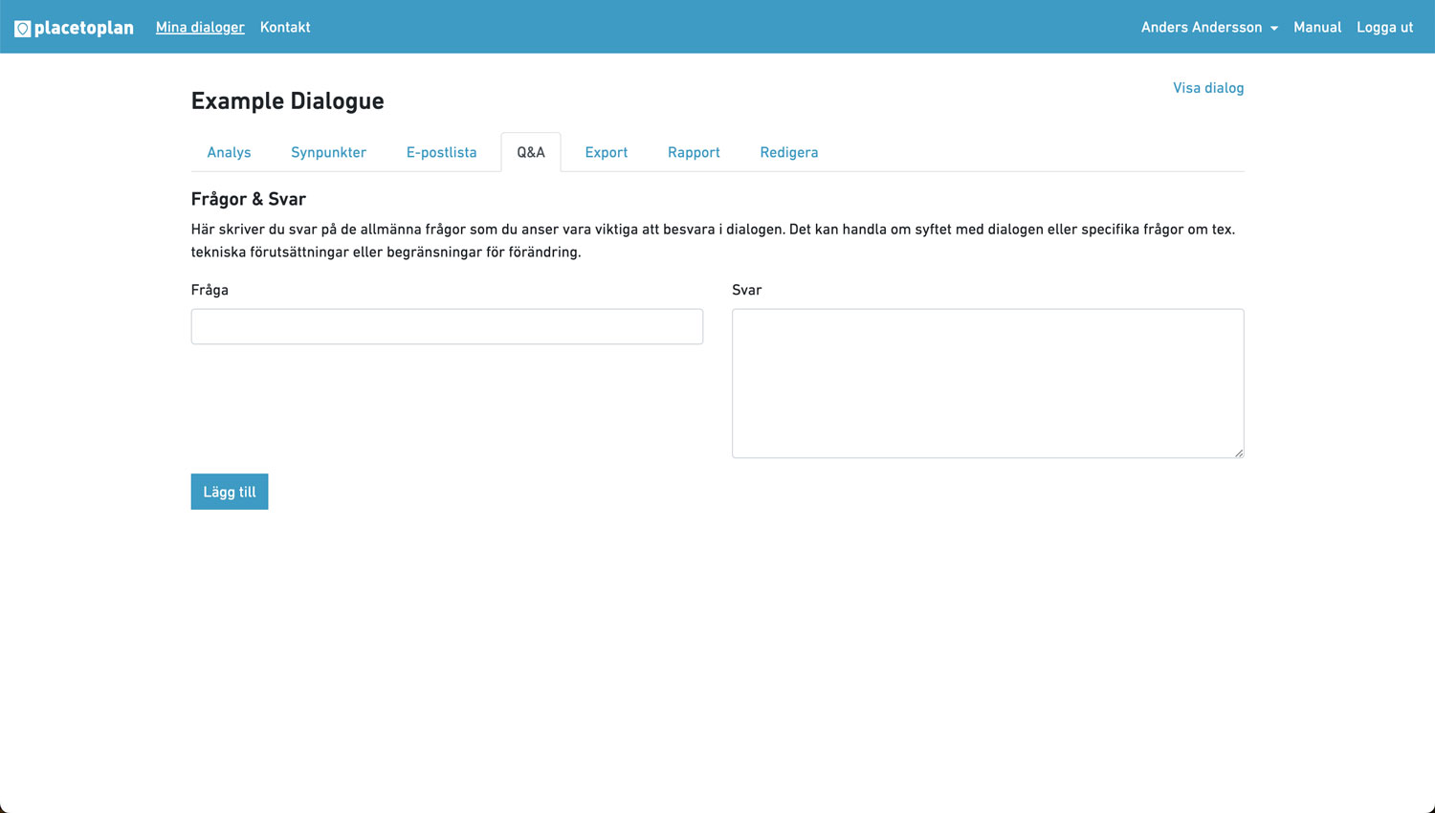Click the active Q&A tab
This screenshot has width=1435, height=813.
(531, 153)
